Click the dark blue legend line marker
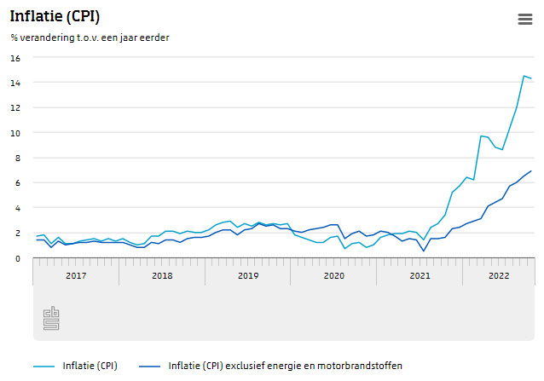Image resolution: width=544 pixels, height=381 pixels. (150, 366)
